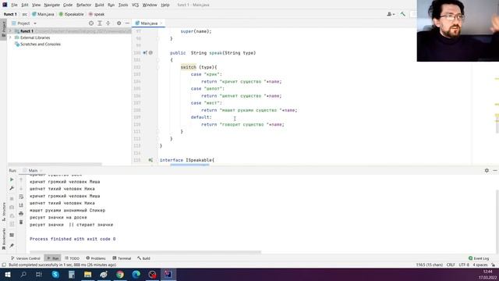Open the Edit menu
The height and width of the screenshot is (281, 499).
point(25,5)
